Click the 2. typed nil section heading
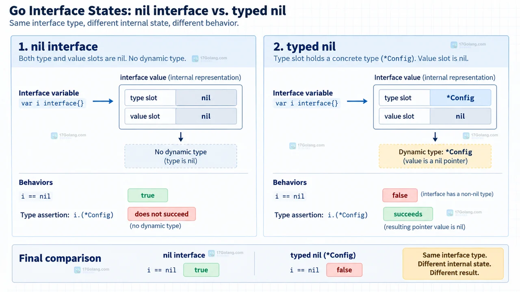Viewport: 520px width, 292px height. point(304,47)
